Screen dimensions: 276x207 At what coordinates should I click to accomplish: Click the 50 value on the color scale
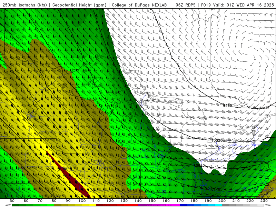[12, 201]
